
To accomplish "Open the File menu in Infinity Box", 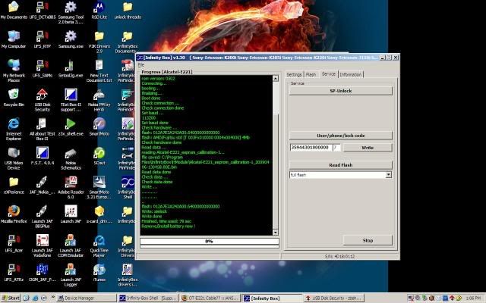I will (x=140, y=64).
